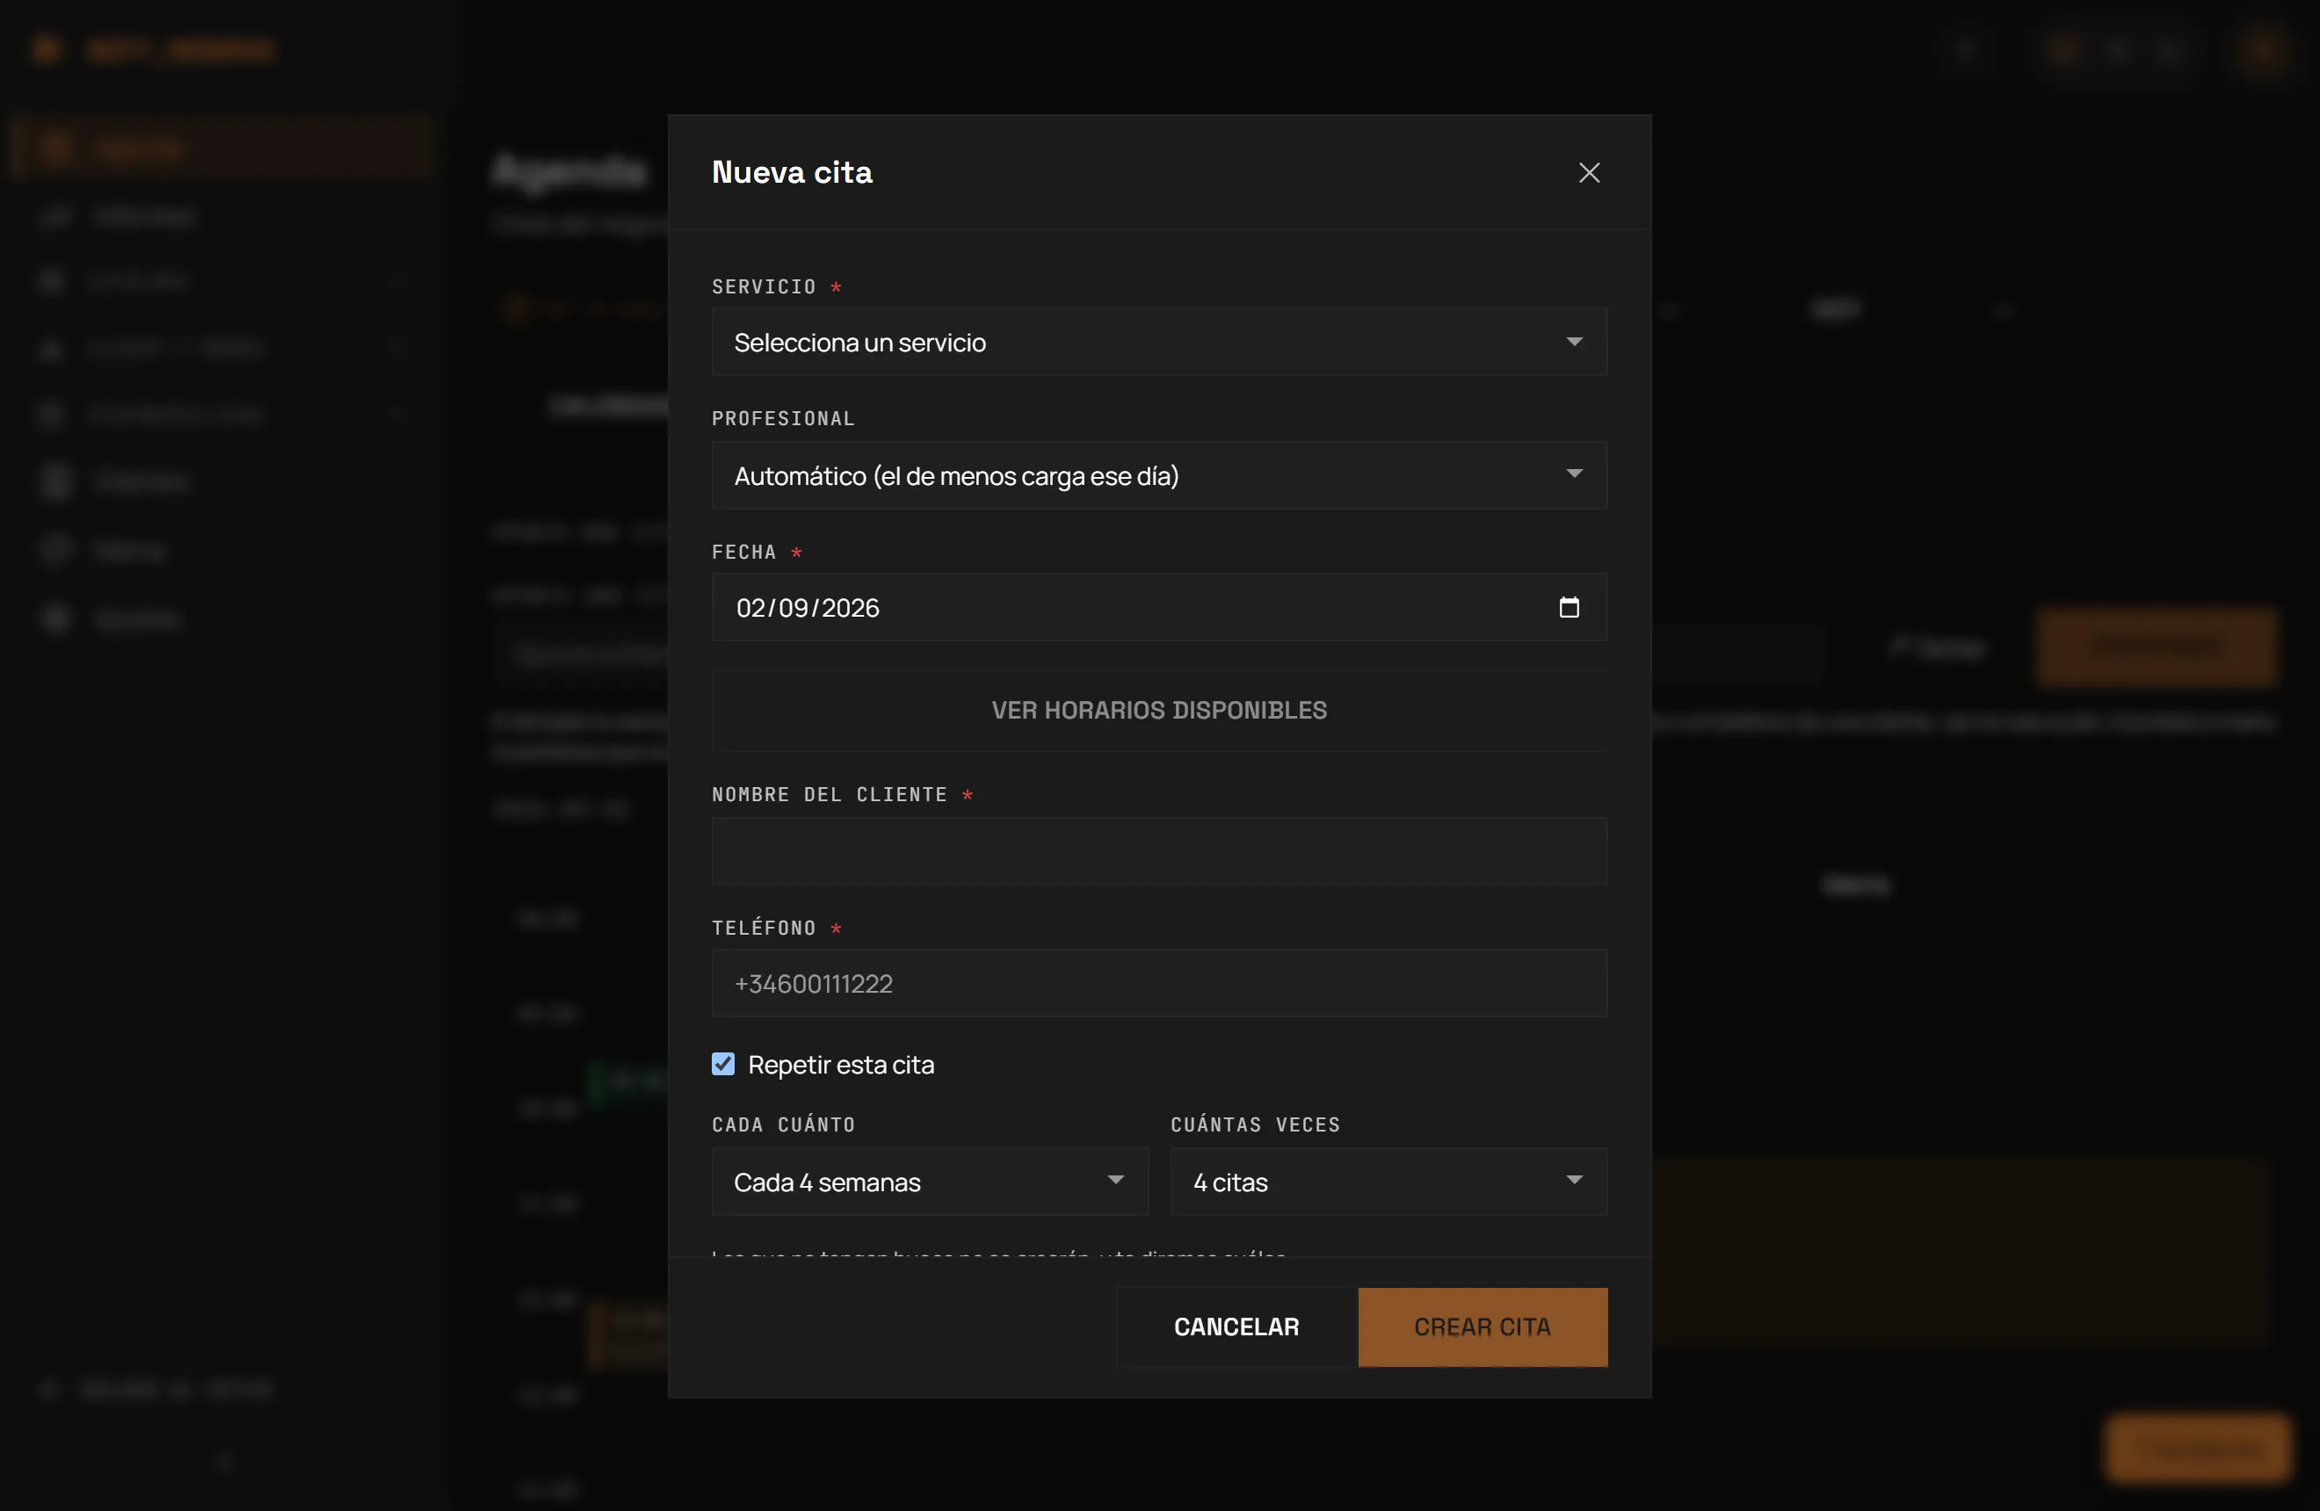Click the Cuántas veces dropdown arrow
Screen dimensions: 2320x1511
click(x=1573, y=1181)
